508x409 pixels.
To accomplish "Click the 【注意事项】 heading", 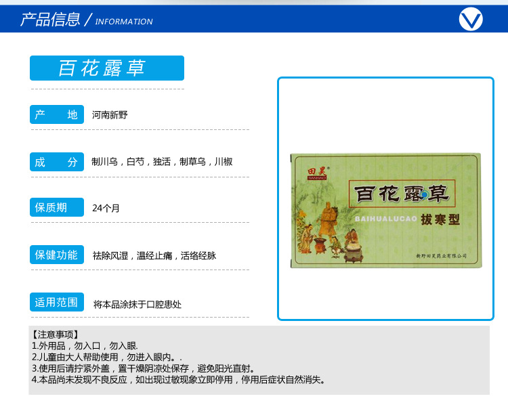I will tap(55, 335).
